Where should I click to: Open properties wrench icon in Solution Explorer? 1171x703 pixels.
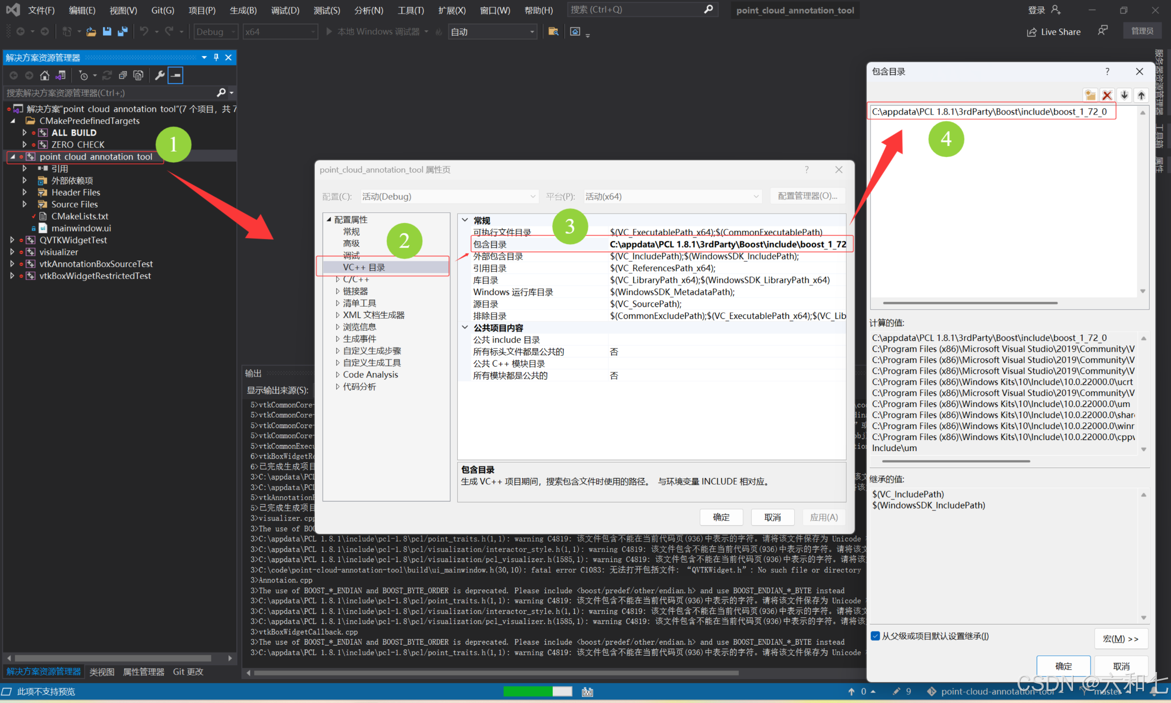159,75
